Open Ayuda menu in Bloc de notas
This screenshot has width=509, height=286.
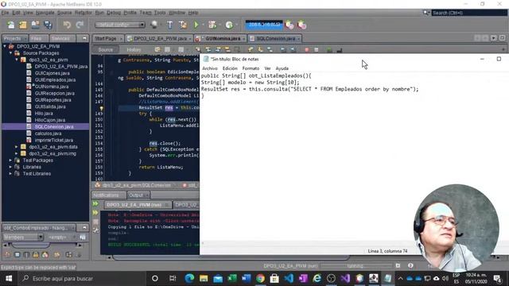point(282,68)
